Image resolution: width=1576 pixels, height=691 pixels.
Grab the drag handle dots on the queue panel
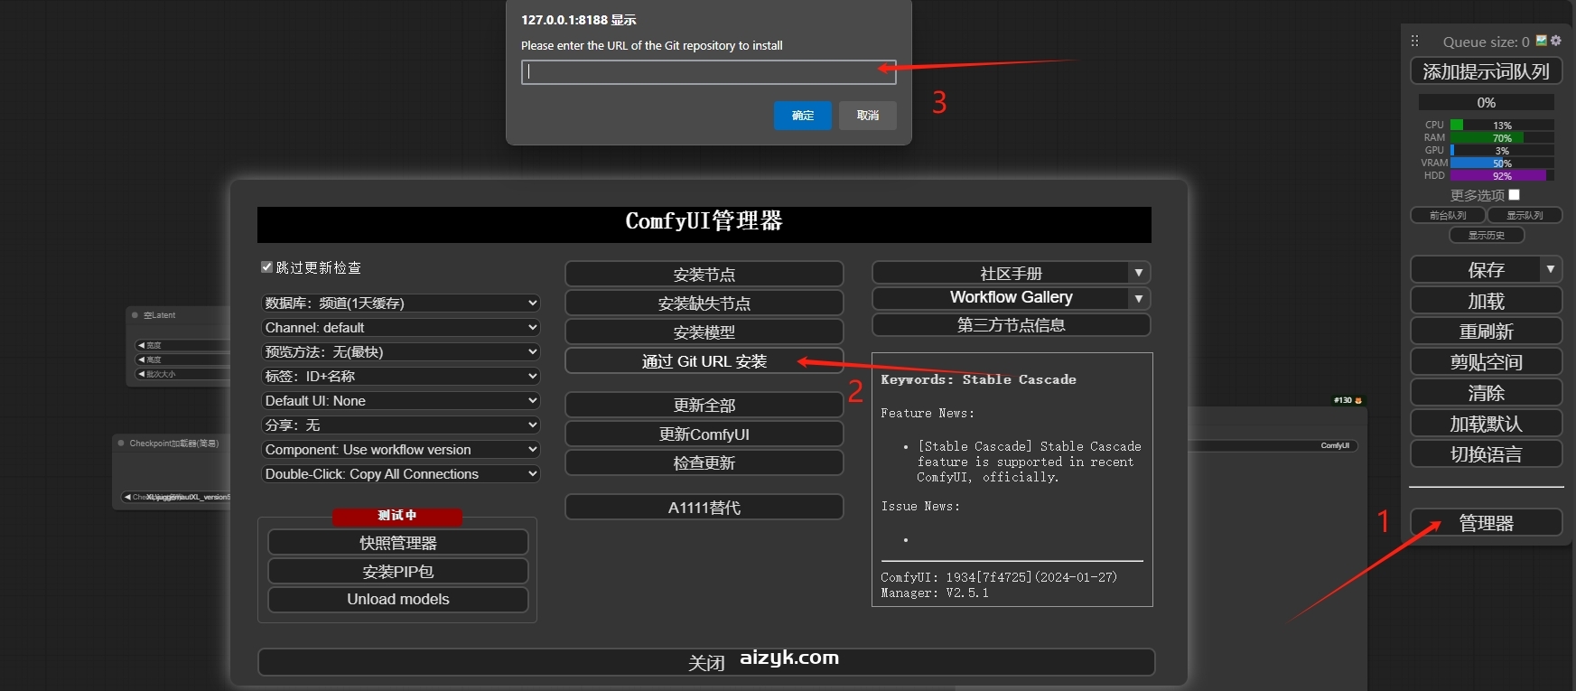[x=1415, y=41]
